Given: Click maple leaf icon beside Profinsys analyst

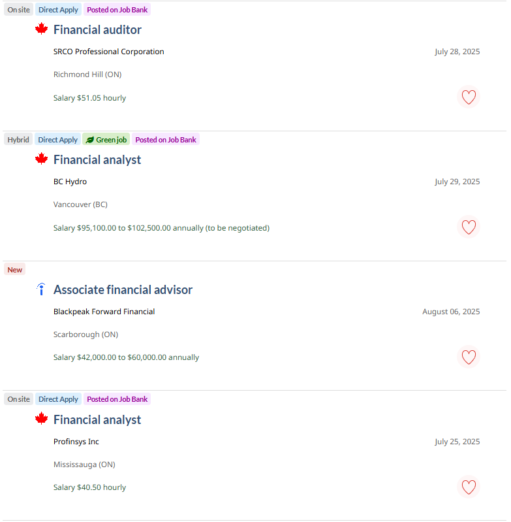Looking at the screenshot, I should (x=41, y=419).
